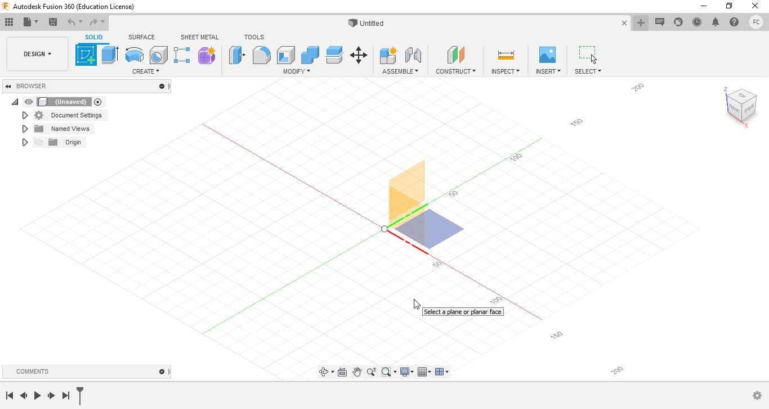Switch to the SOLID tab
Screen dimensions: 769x409
pyautogui.click(x=94, y=37)
